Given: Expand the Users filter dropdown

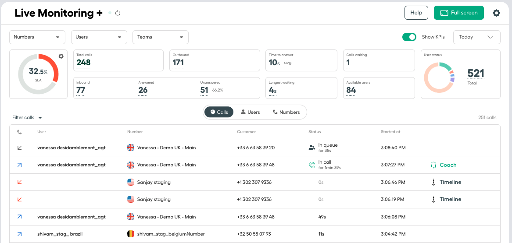Looking at the screenshot, I should click(x=99, y=37).
